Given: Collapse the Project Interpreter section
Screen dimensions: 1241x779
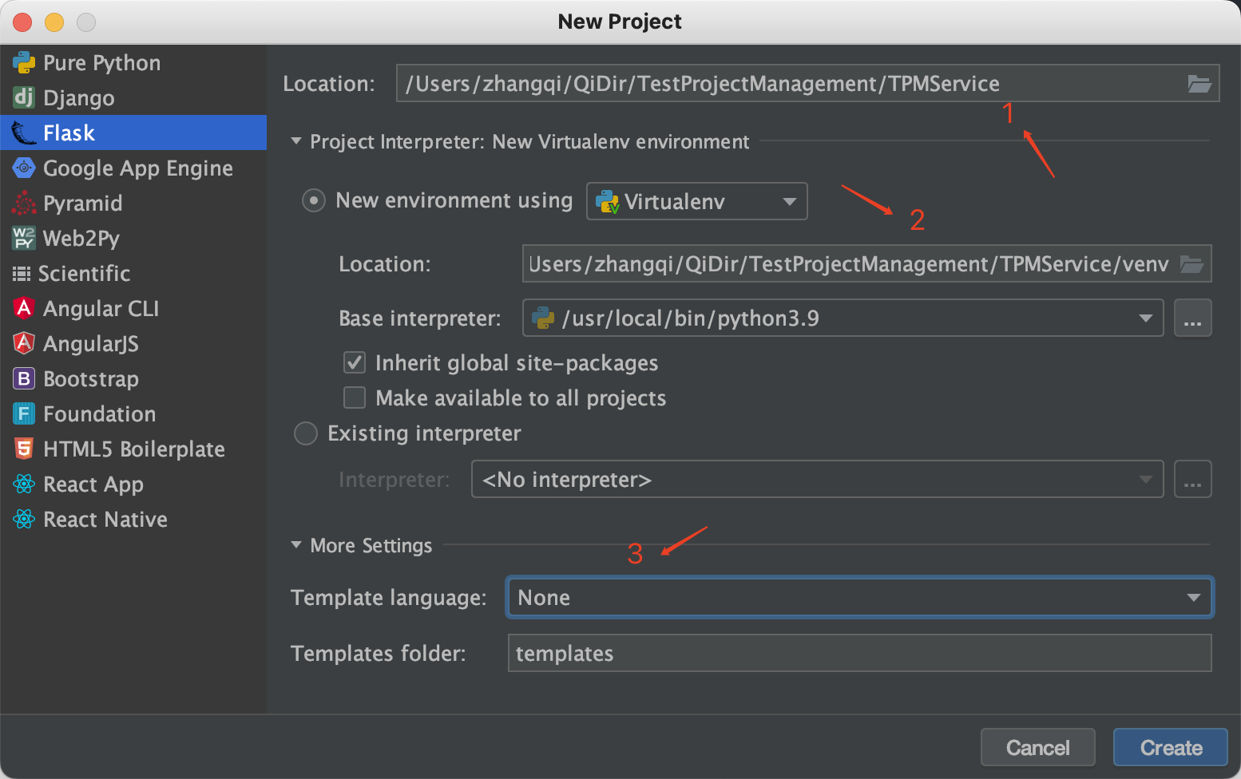Looking at the screenshot, I should pos(296,141).
